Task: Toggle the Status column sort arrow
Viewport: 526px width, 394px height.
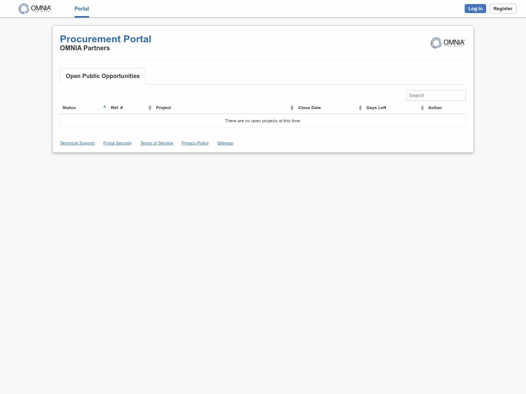Action: [104, 107]
